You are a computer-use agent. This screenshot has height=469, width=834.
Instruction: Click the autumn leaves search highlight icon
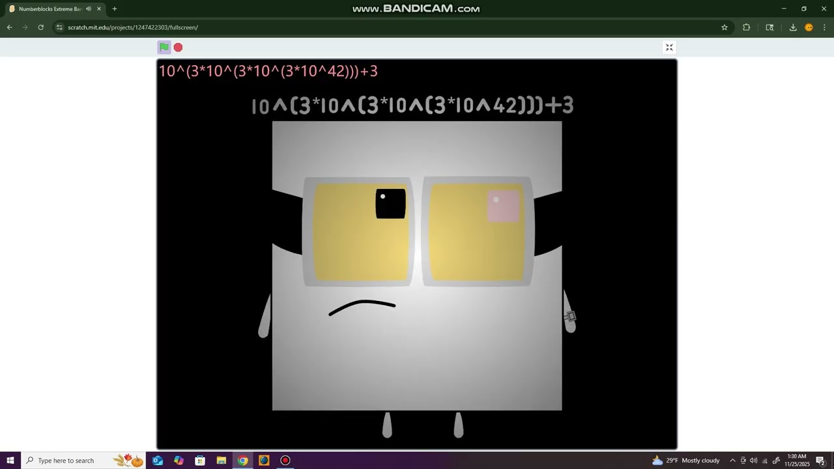coord(128,461)
